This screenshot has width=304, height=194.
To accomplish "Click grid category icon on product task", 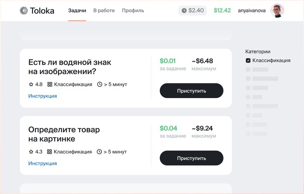I will click(49, 152).
